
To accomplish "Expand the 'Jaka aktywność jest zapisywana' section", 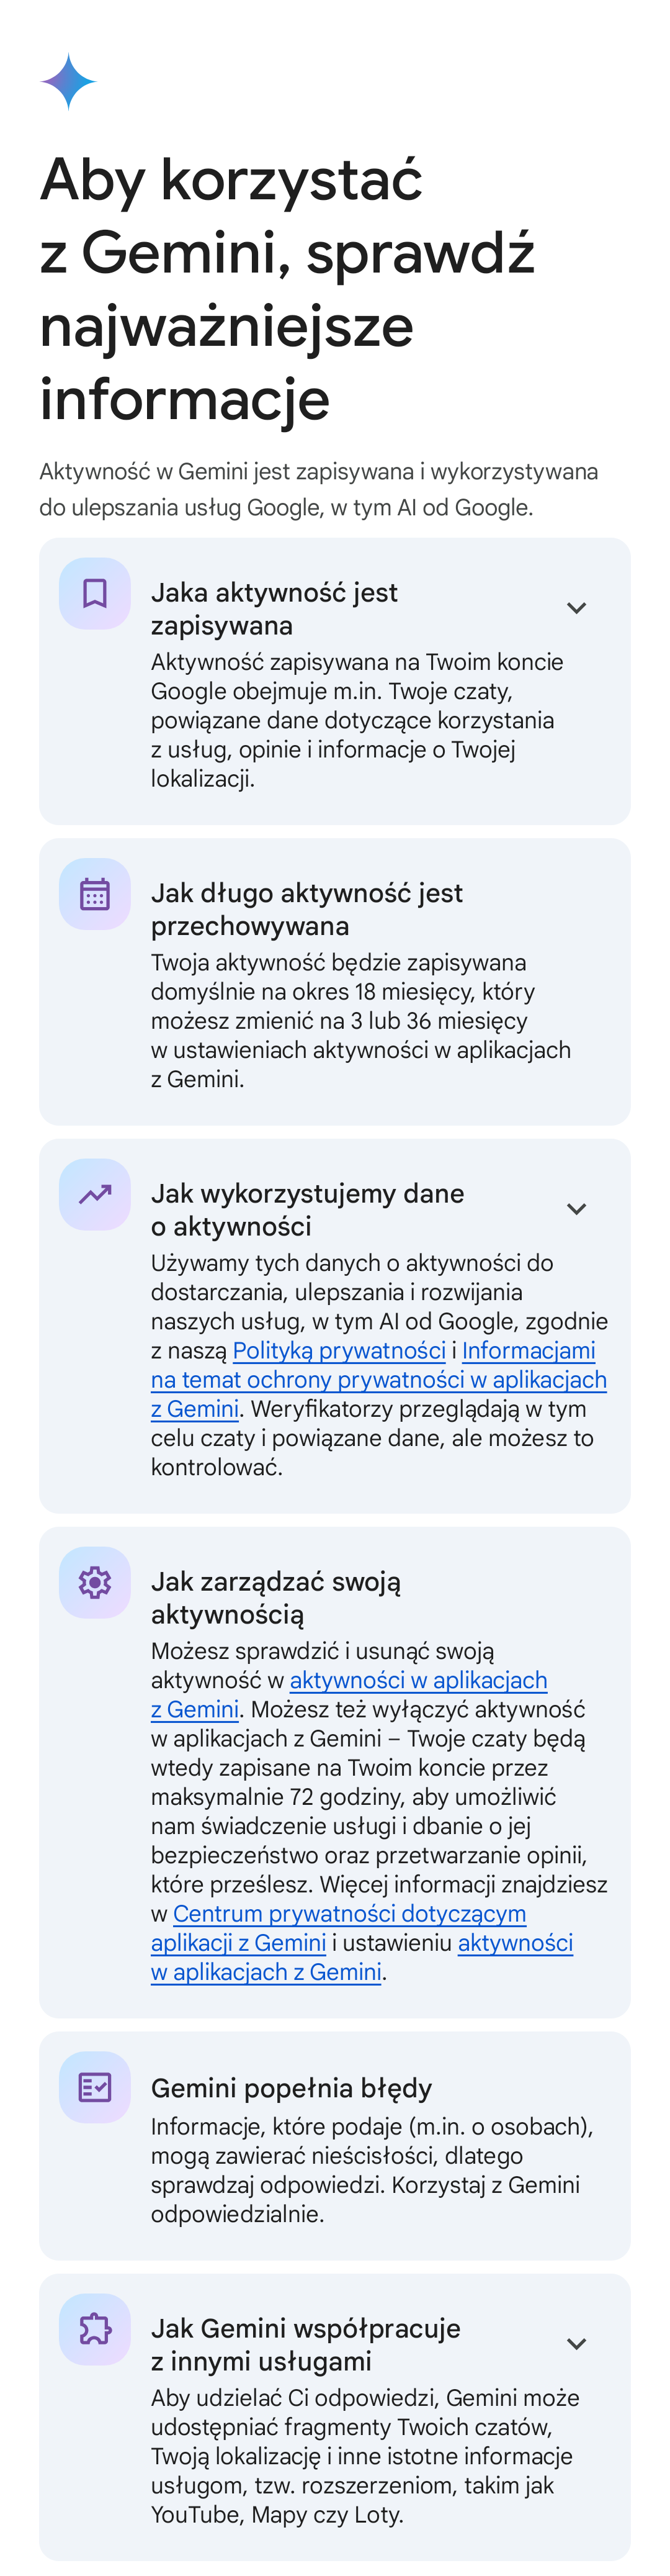I will pos(576,608).
